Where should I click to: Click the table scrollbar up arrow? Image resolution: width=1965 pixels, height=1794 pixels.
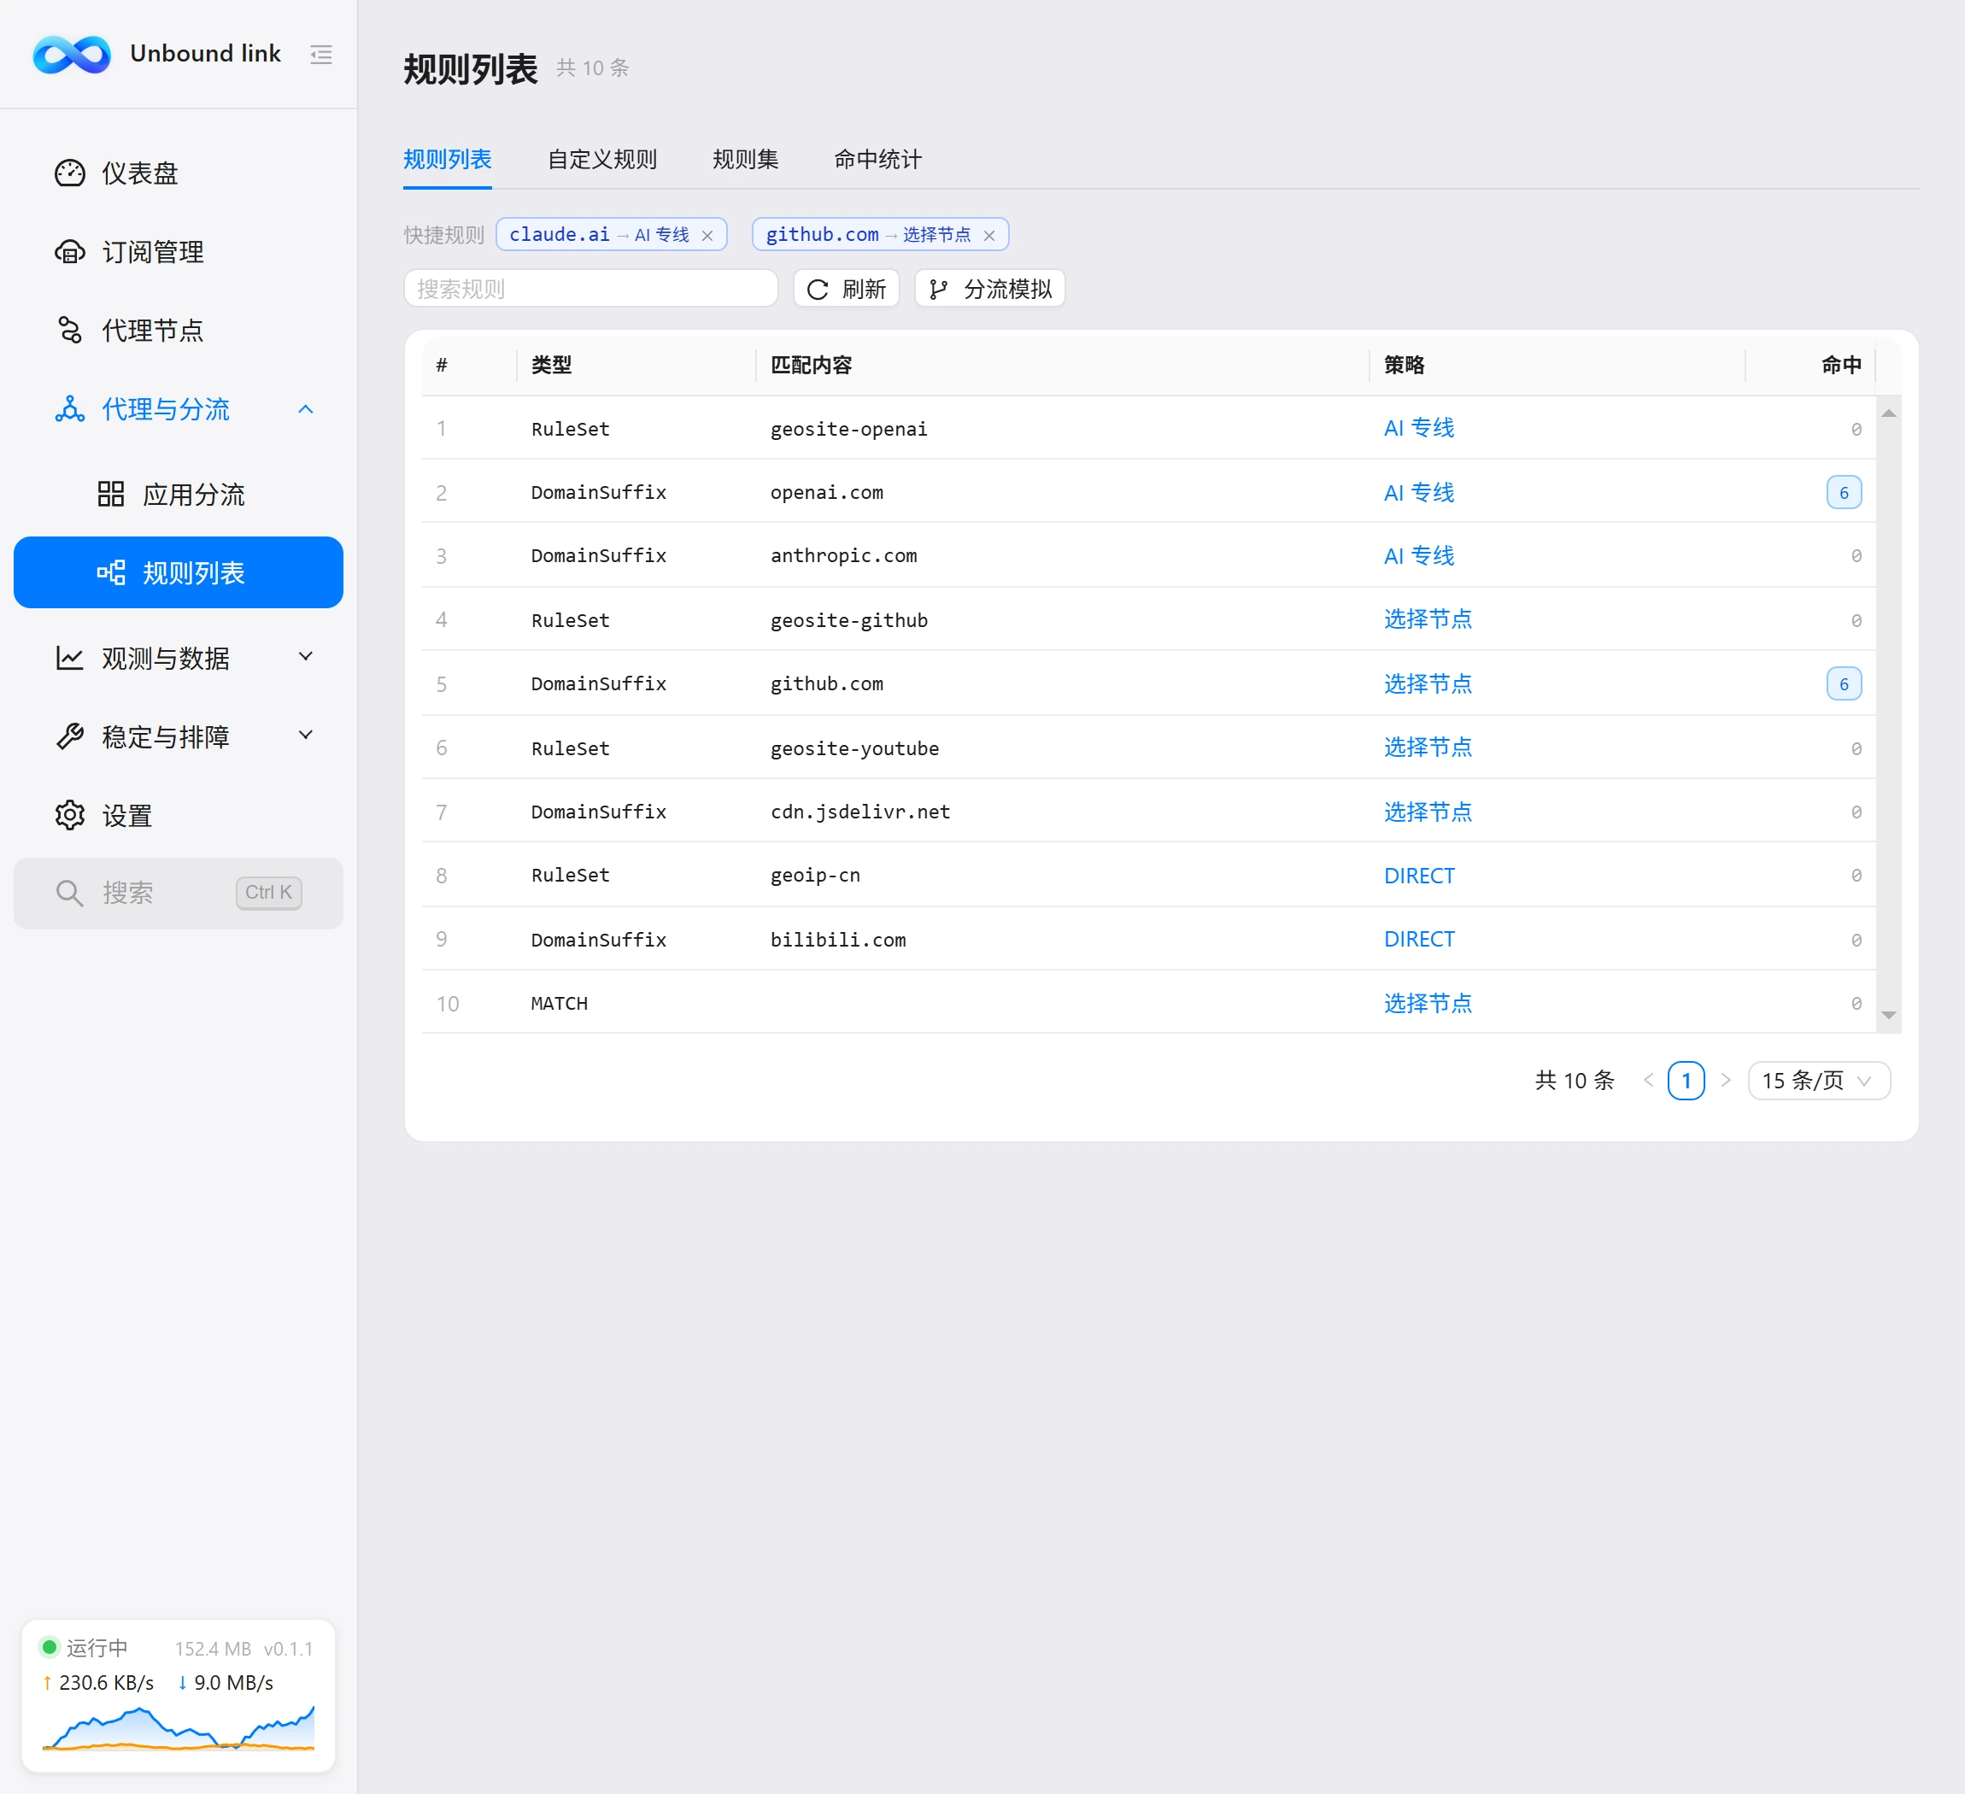pyautogui.click(x=1889, y=413)
